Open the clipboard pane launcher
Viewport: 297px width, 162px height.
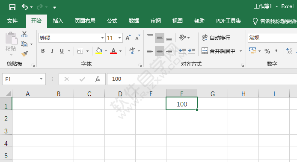tap(33, 65)
